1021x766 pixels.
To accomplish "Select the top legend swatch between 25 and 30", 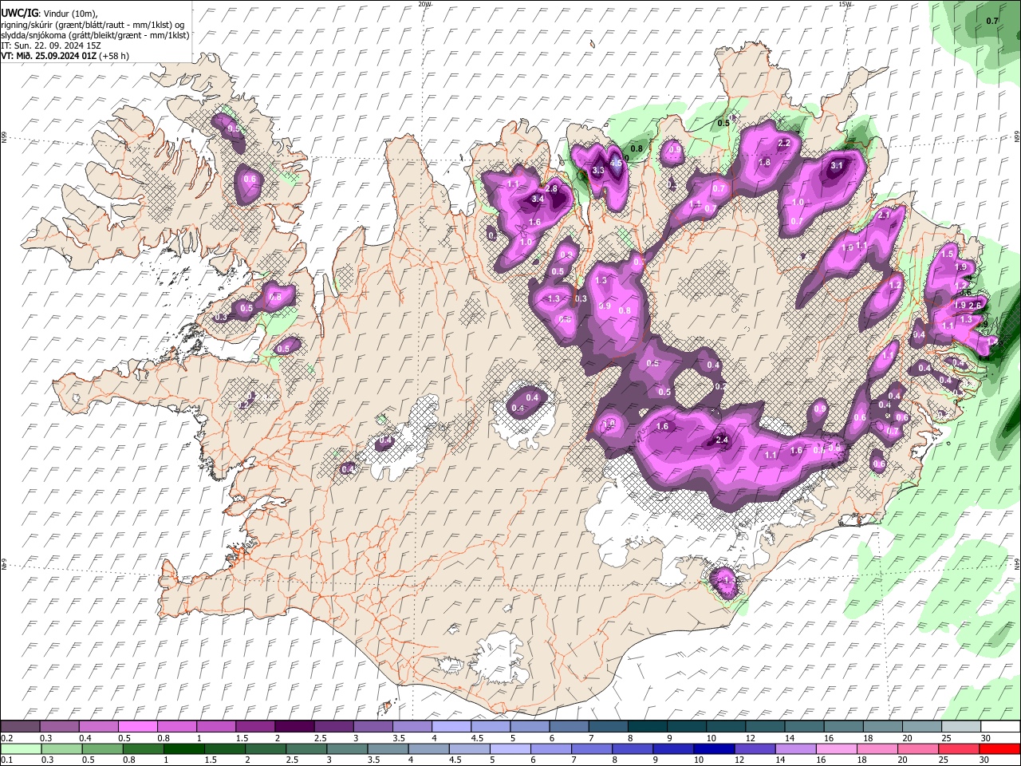I will click(961, 727).
